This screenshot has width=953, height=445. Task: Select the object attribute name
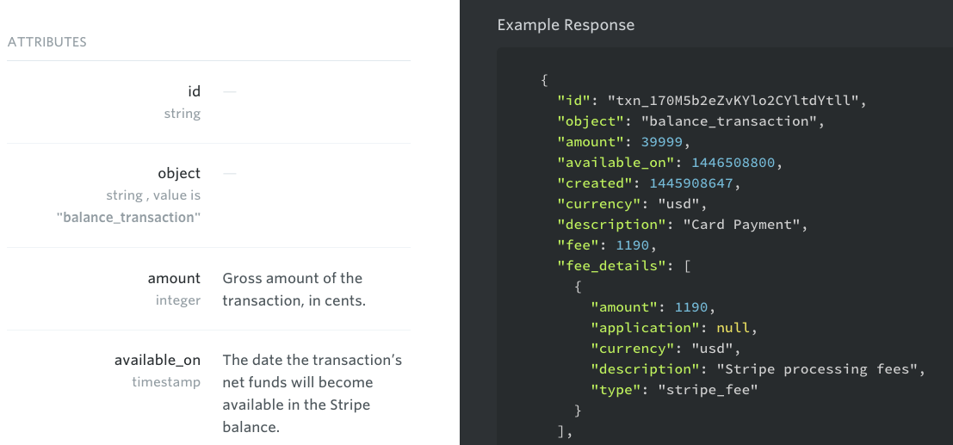point(179,173)
